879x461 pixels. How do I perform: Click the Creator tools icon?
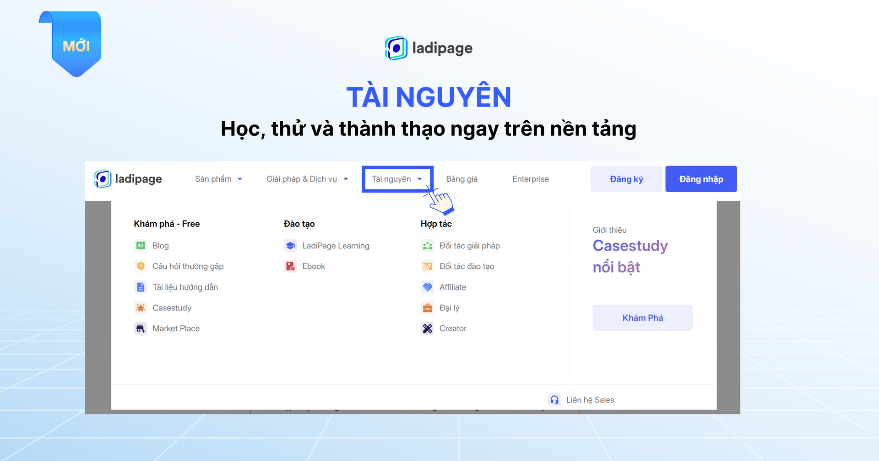pos(427,328)
